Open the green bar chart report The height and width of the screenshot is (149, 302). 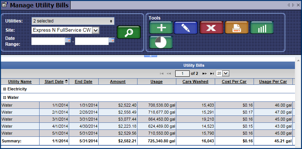(x=262, y=28)
